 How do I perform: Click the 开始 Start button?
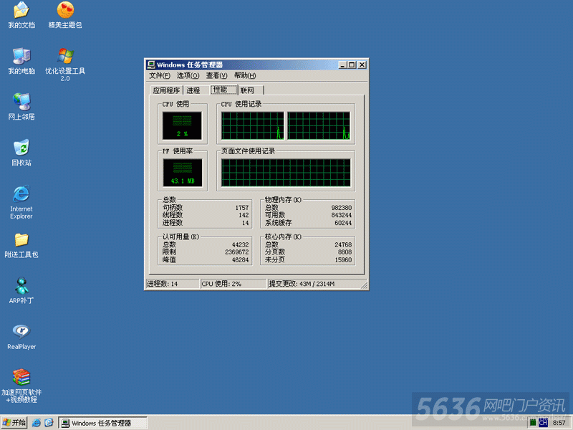coord(14,423)
